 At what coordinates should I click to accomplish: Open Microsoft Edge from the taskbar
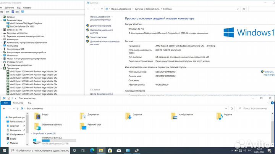92,150
